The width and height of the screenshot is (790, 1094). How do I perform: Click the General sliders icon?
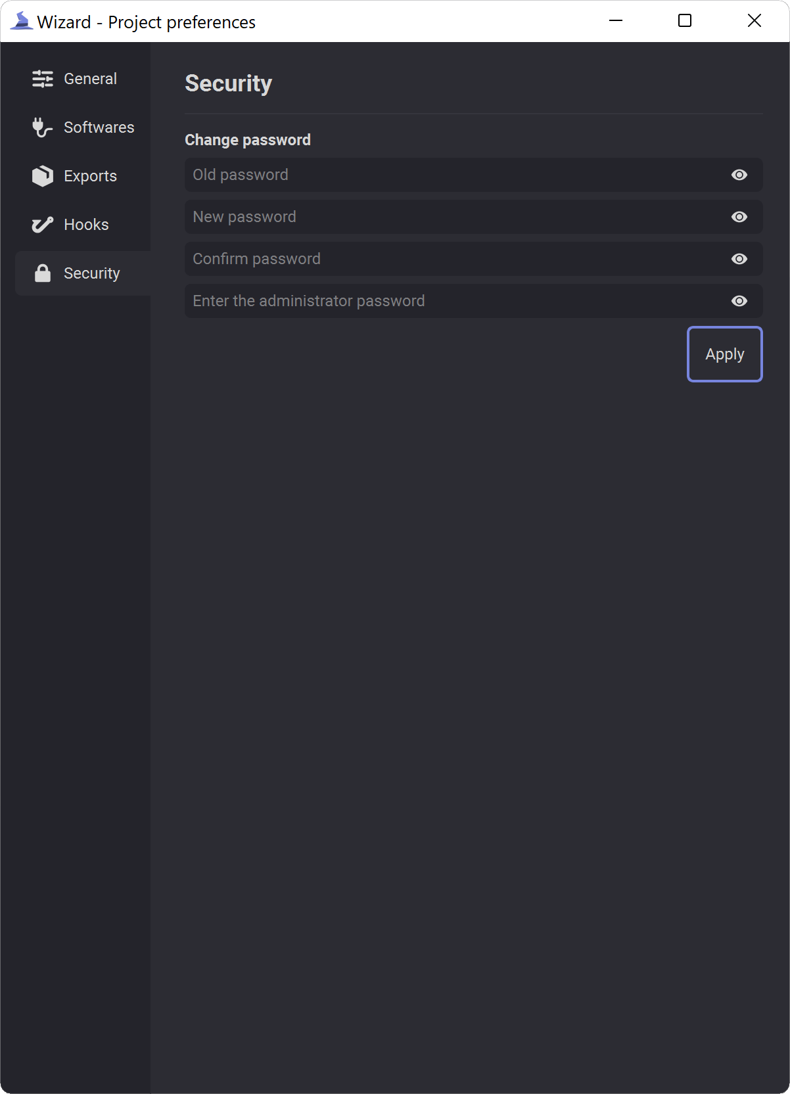tap(43, 79)
